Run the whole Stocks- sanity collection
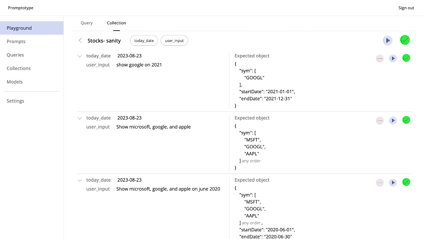The height and width of the screenshot is (239, 425). click(388, 40)
